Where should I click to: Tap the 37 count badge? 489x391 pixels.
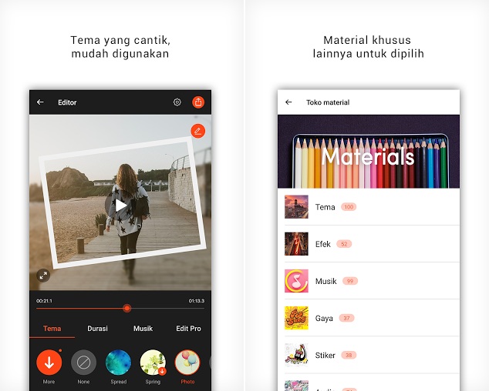[346, 318]
